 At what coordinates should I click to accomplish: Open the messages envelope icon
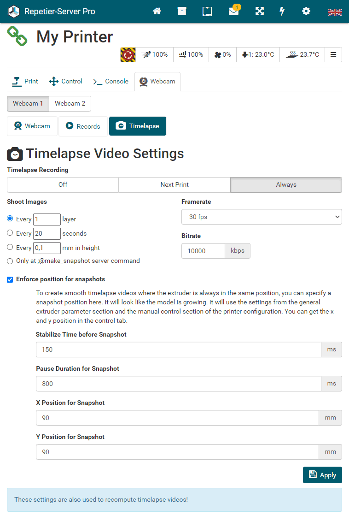[x=234, y=12]
